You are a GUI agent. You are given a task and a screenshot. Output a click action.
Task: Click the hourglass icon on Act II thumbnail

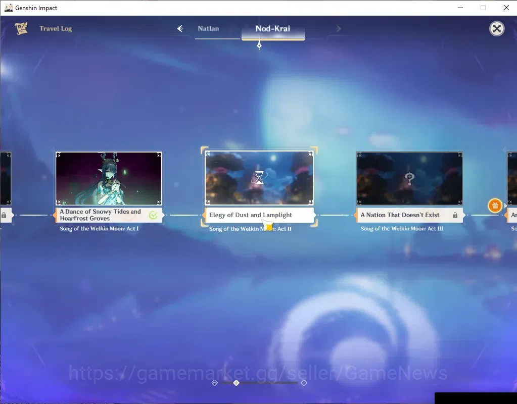click(x=259, y=178)
